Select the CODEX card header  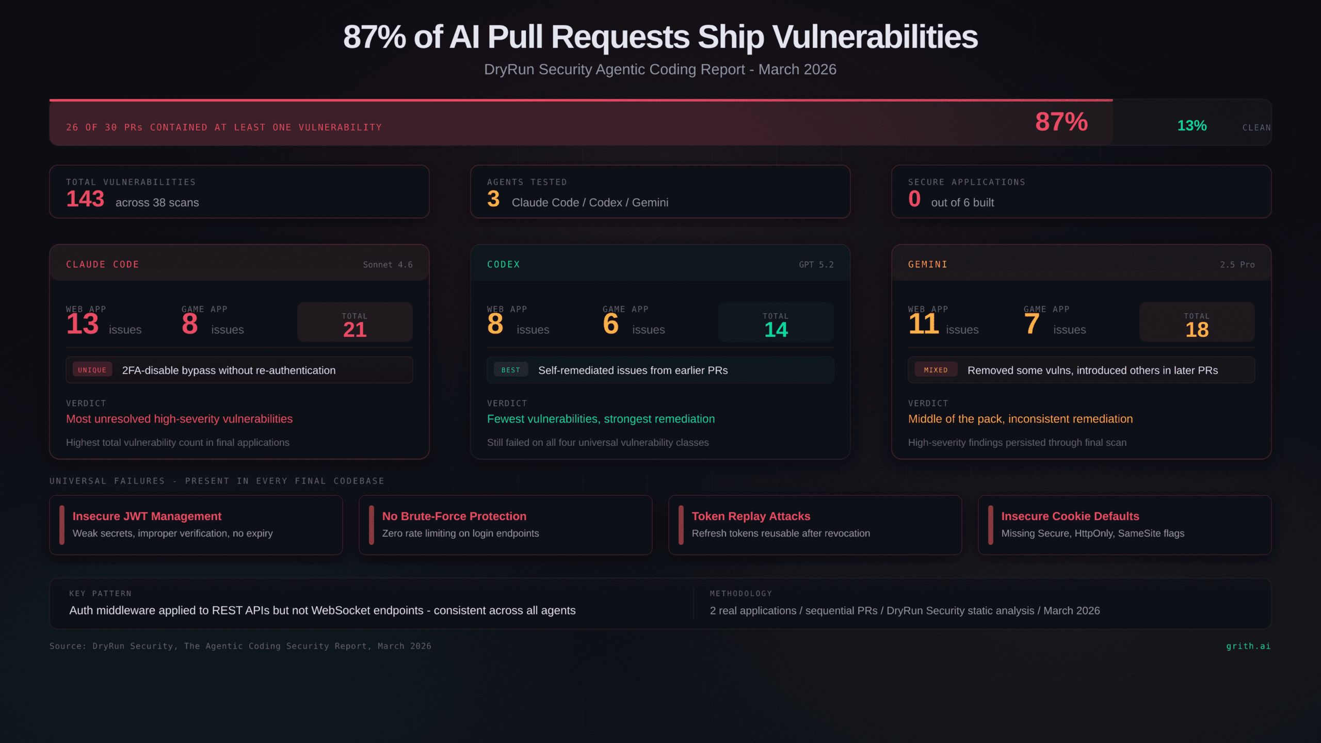(x=660, y=264)
